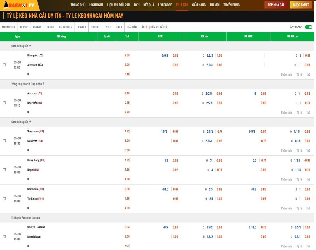The height and width of the screenshot is (250, 316).
Task: Click trash icon beside Cambodia vs Tajikistan
Action: pos(5,198)
